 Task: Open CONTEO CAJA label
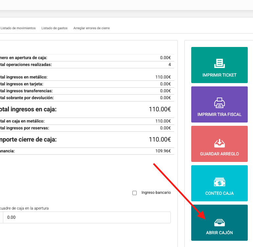219,193
